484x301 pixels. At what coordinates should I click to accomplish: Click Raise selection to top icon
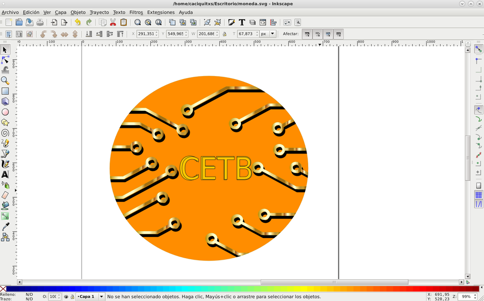click(120, 34)
